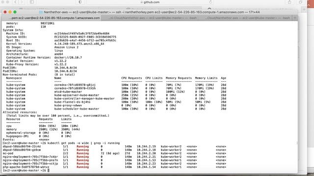The height and width of the screenshot is (176, 314).
Task: Click pod php-apache-5b8f57879d-wbtvz
Action: [x=26, y=167]
